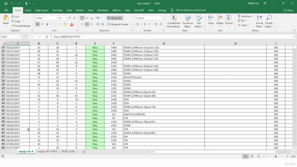The height and width of the screenshot is (167, 297).
Task: Click the zoom slider handle
Action: coord(276,156)
